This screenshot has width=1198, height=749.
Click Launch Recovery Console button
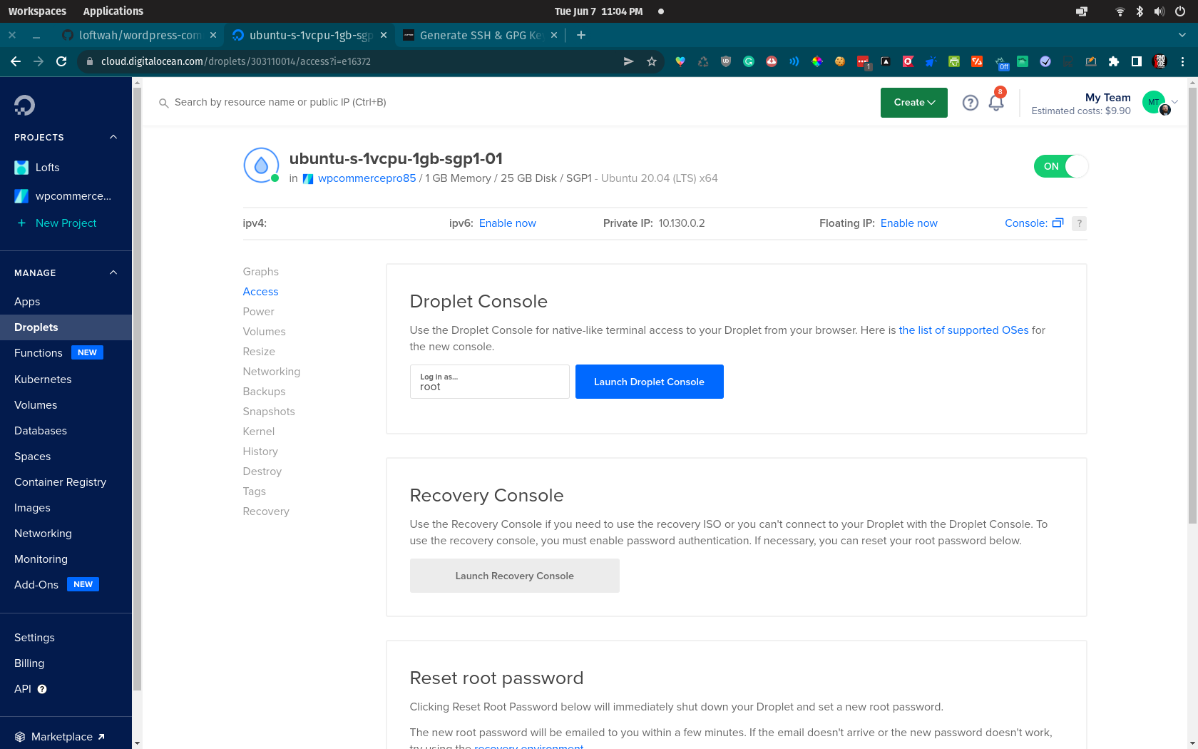[514, 576]
